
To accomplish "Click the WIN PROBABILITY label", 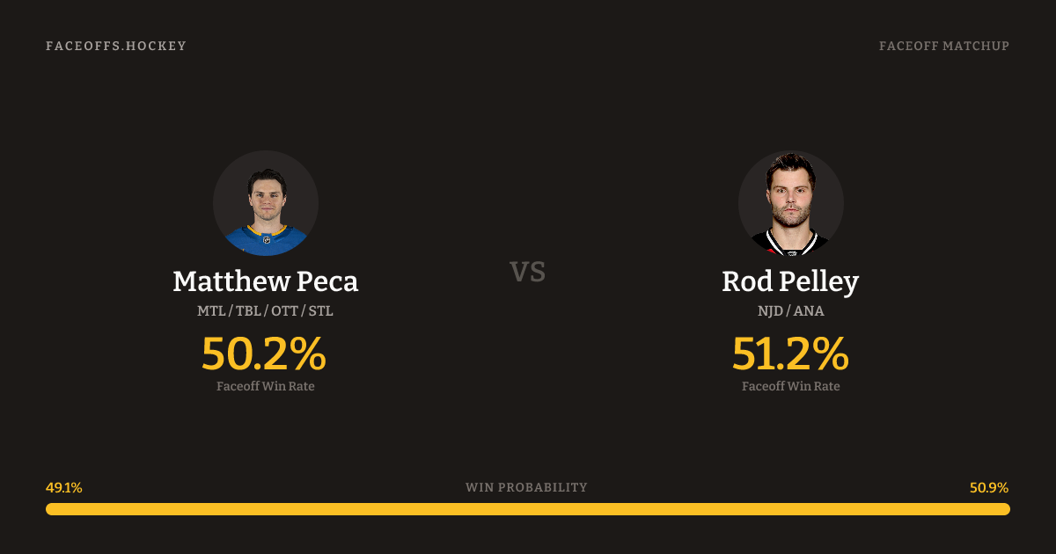I will (526, 487).
